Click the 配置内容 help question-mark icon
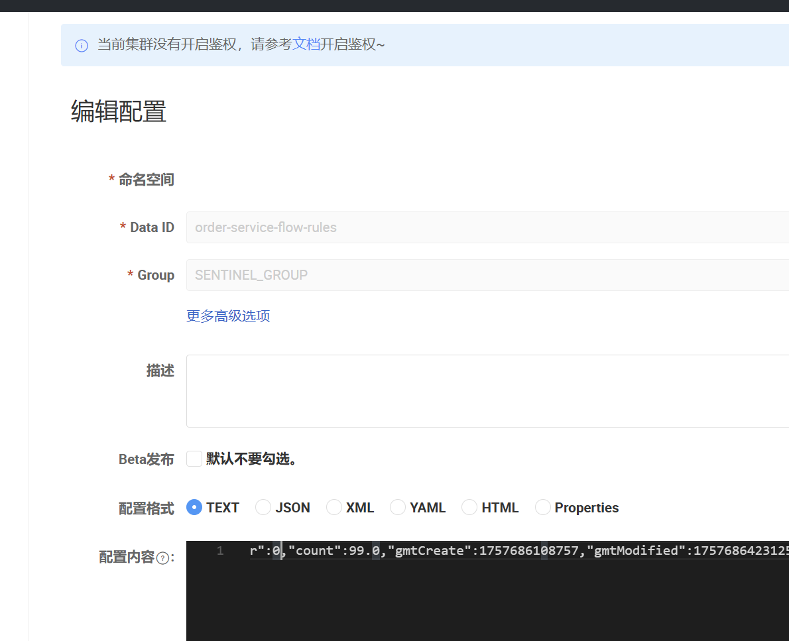The width and height of the screenshot is (789, 641). (x=162, y=558)
